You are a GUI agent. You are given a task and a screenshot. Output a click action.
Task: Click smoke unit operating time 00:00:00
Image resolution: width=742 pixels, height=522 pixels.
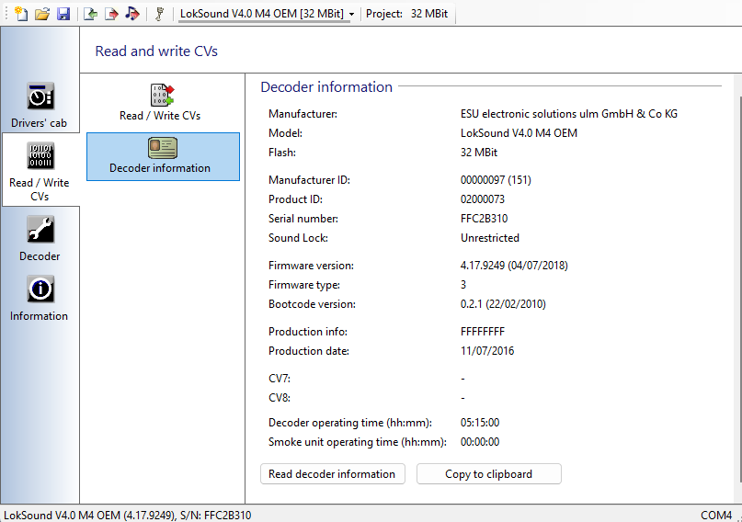coord(480,442)
